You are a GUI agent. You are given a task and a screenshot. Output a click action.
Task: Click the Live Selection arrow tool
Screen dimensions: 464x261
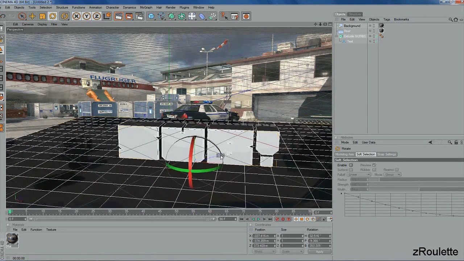pyautogui.click(x=22, y=16)
